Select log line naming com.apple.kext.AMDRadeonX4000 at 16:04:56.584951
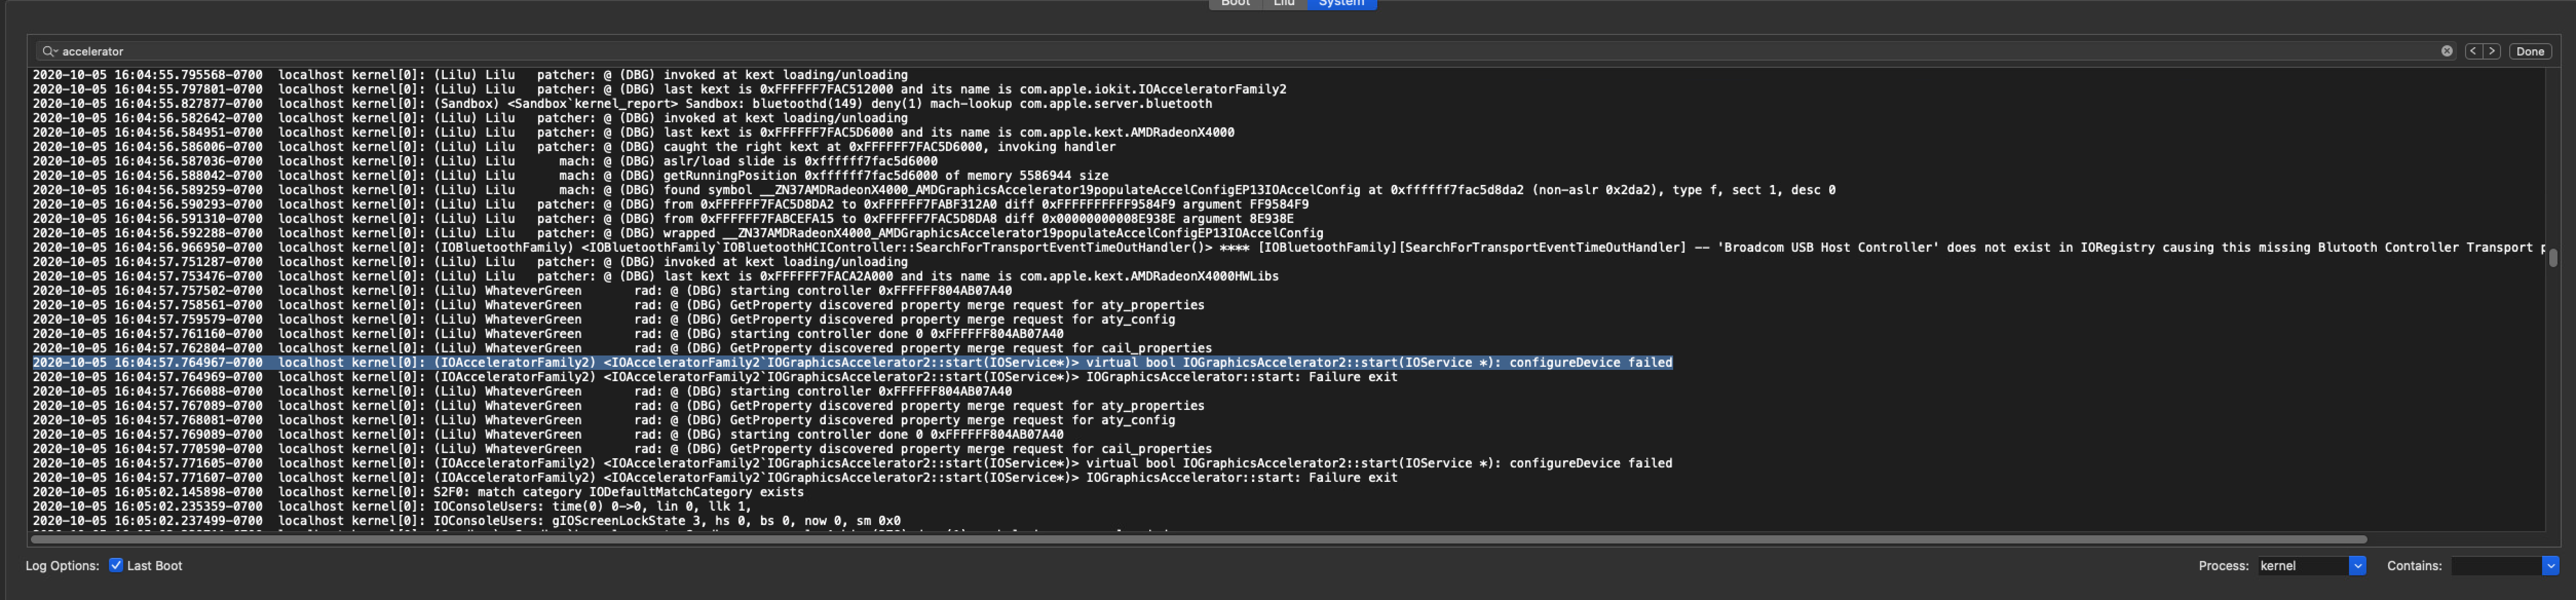The width and height of the screenshot is (2576, 600). pyautogui.click(x=633, y=132)
